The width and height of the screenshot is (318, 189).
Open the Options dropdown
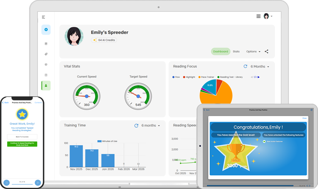(253, 51)
